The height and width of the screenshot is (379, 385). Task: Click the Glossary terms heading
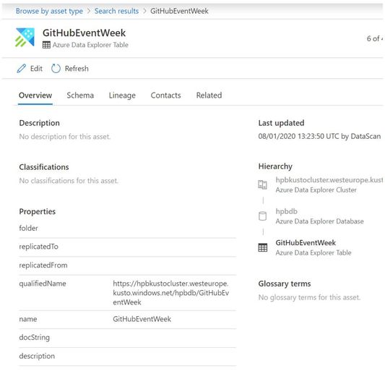coord(285,284)
